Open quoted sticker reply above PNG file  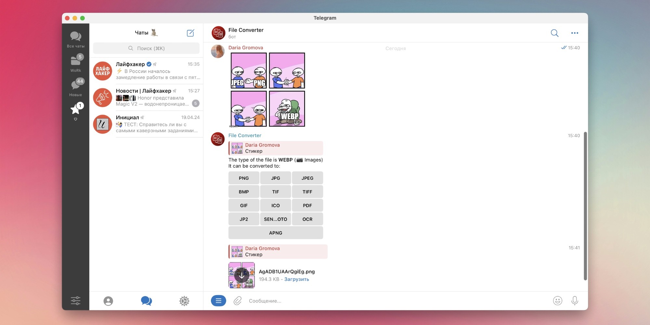coord(278,251)
